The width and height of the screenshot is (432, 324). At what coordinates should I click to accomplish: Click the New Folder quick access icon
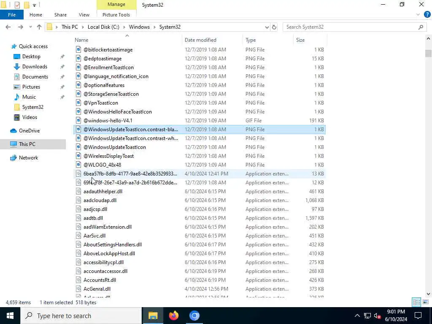click(27, 5)
